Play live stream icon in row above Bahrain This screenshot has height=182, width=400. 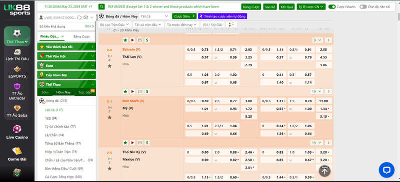(x=132, y=40)
